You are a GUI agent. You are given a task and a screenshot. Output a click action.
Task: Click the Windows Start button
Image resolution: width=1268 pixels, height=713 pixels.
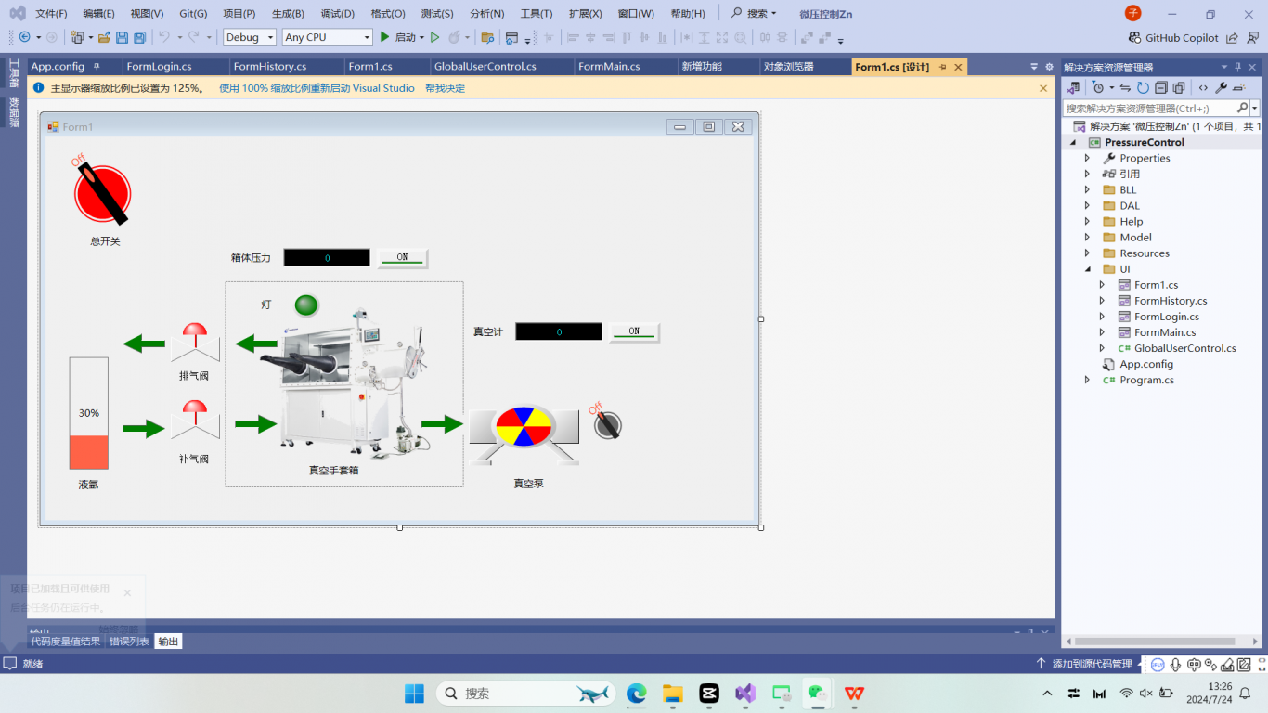(x=414, y=693)
